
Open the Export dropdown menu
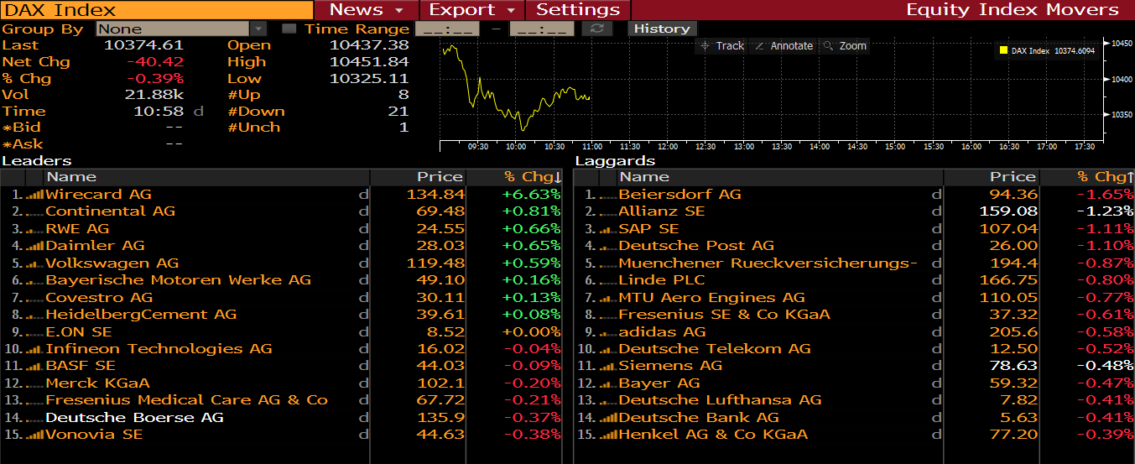point(472,10)
